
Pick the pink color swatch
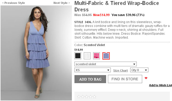click(97, 56)
